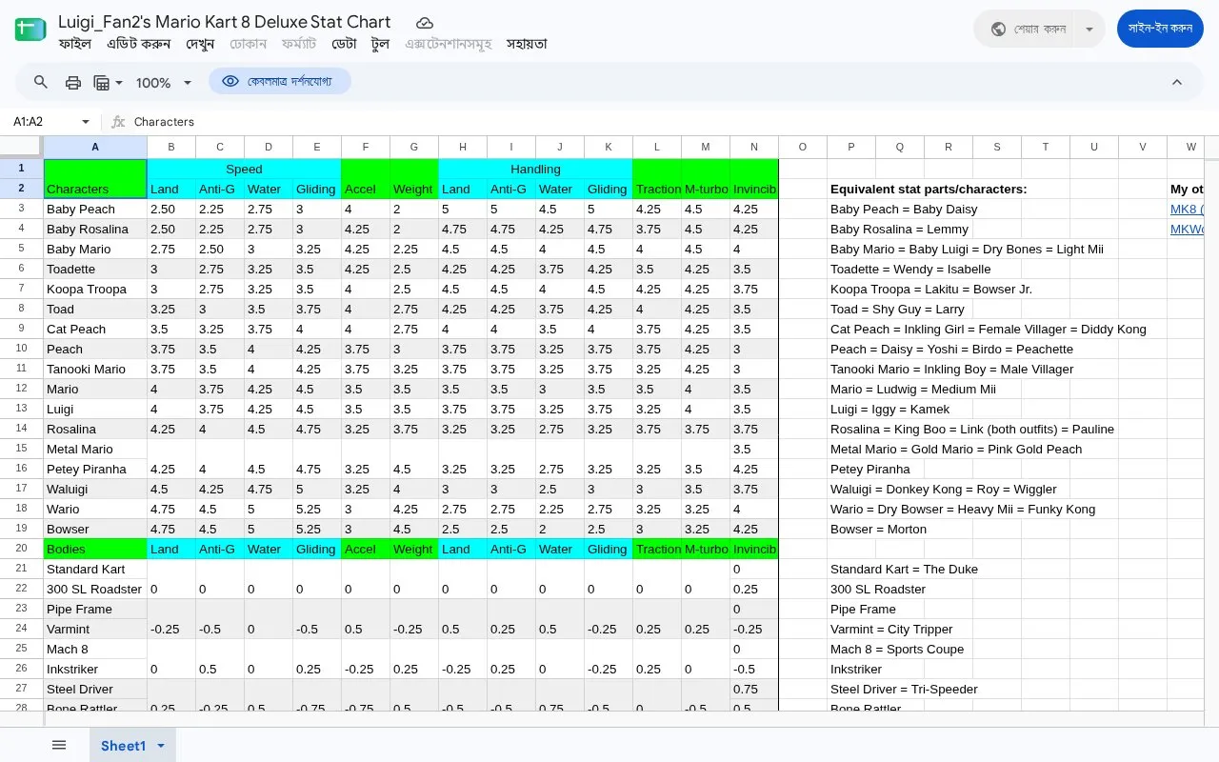Select the cyan Handling header cell
The image size is (1219, 762).
coord(535,169)
